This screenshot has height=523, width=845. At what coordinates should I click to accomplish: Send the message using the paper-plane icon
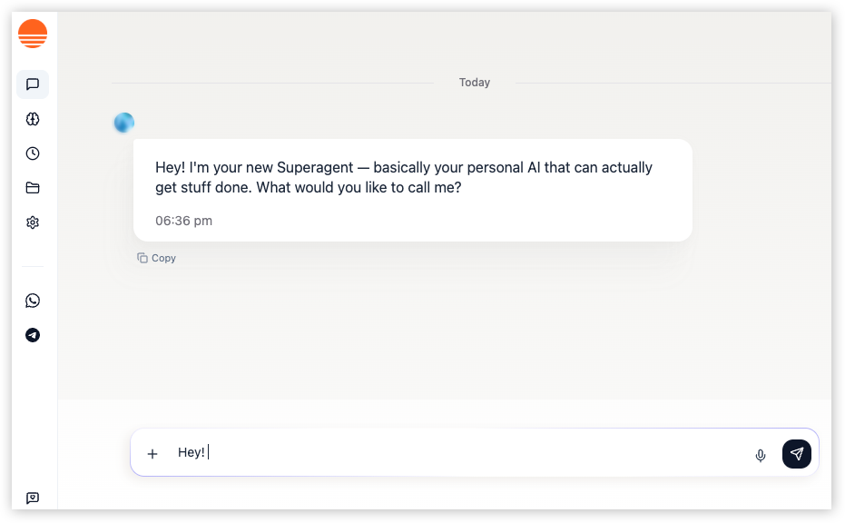[x=797, y=453]
